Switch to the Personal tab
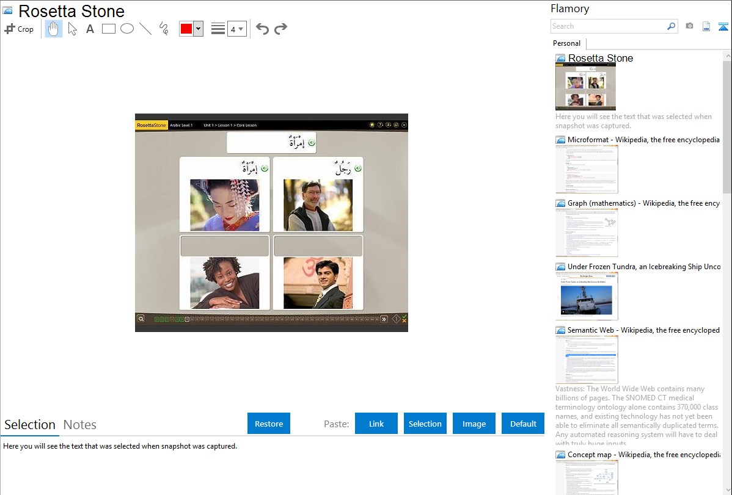732x495 pixels. click(567, 43)
